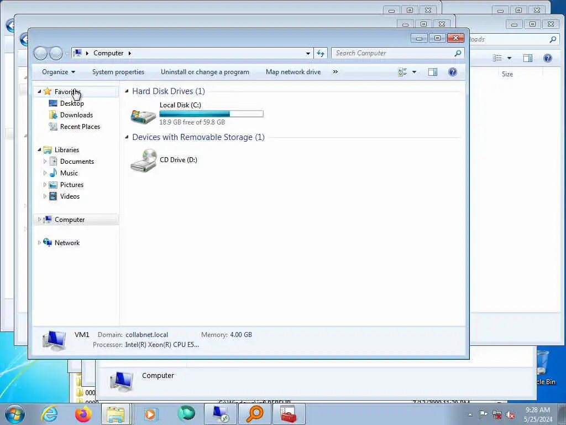Collapse Devices with Removable Storage group
566x425 pixels.
pos(127,137)
